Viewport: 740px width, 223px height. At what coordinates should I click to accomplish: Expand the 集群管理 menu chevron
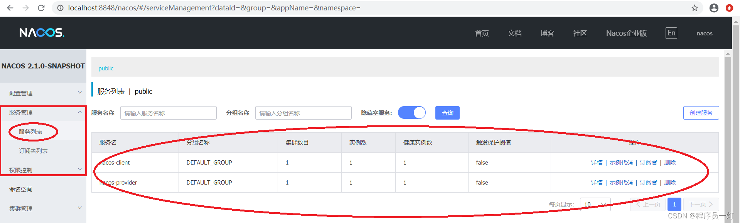coord(80,208)
